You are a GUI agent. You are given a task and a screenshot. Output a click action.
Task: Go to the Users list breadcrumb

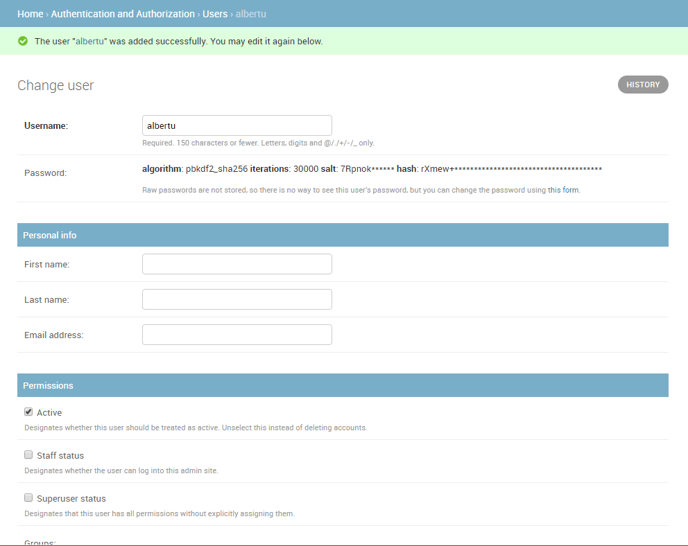215,13
